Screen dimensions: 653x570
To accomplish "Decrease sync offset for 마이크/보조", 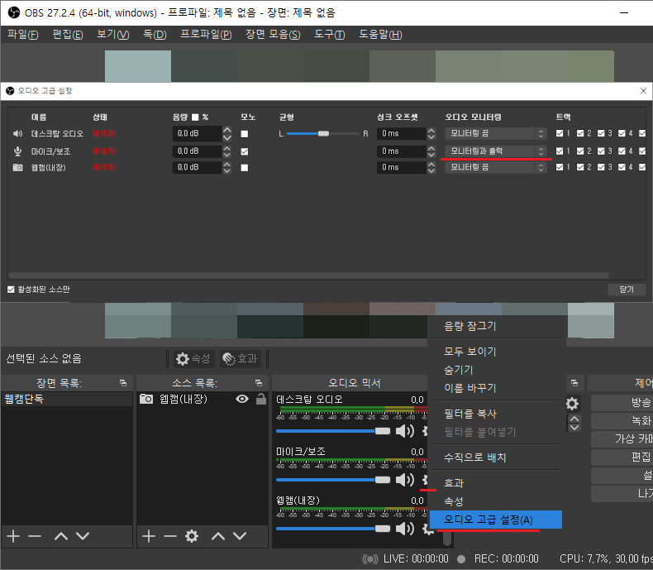I will pyautogui.click(x=431, y=155).
